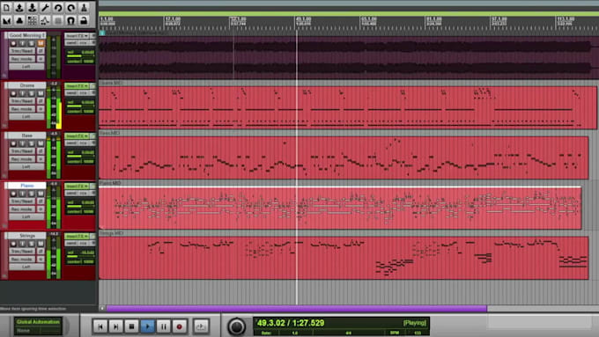Open Insert FX dropdown on Good Morning track
Viewport: 599px width, 337px height.
click(77, 35)
